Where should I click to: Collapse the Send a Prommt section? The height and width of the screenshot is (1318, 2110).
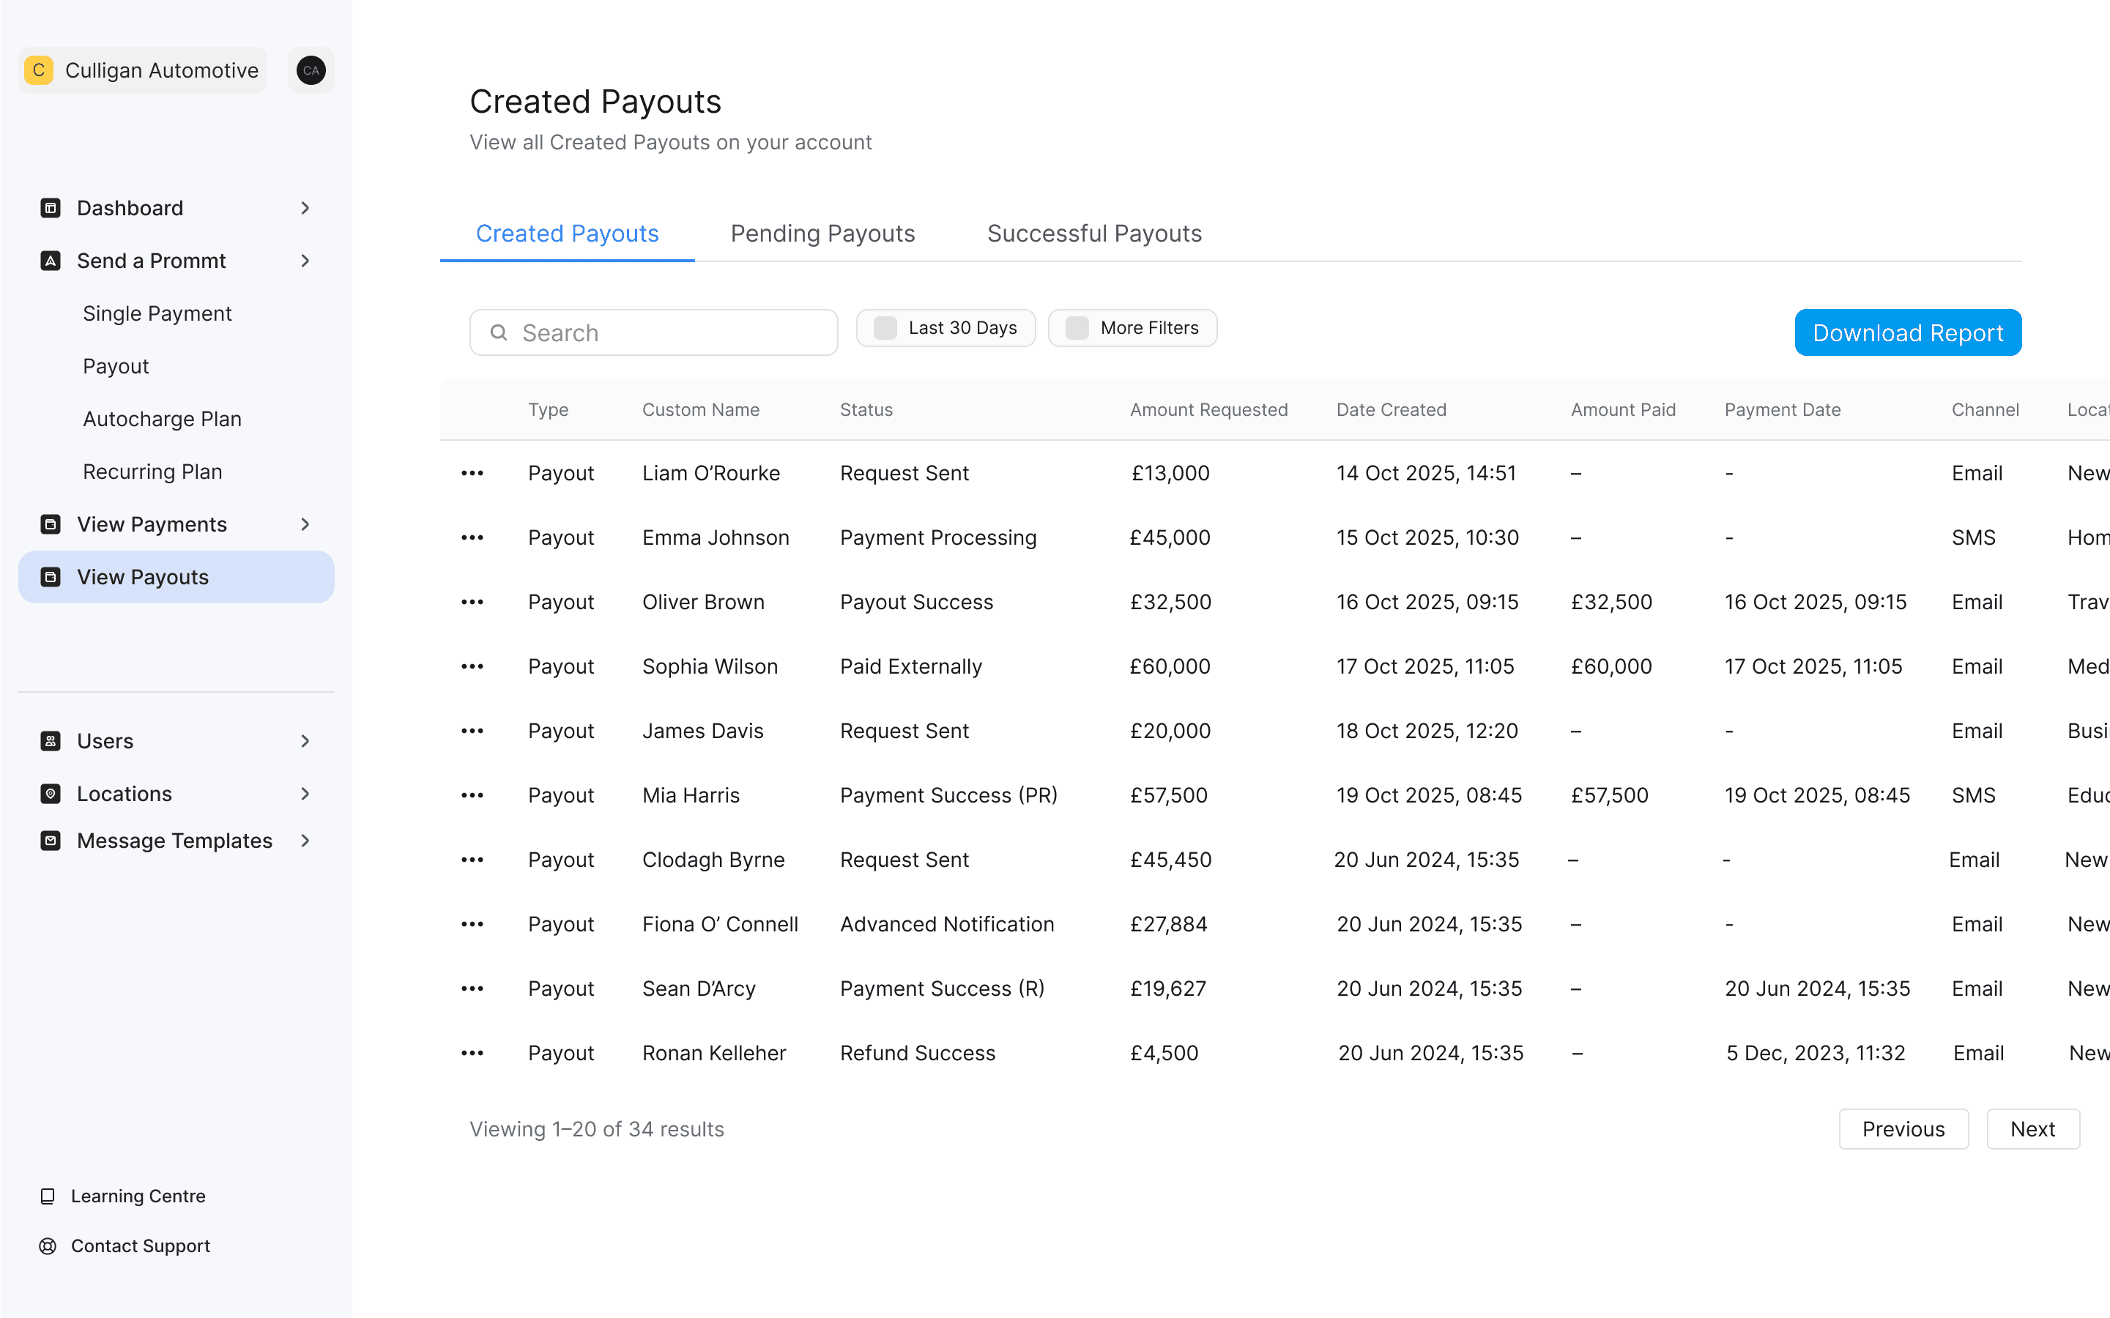click(305, 261)
